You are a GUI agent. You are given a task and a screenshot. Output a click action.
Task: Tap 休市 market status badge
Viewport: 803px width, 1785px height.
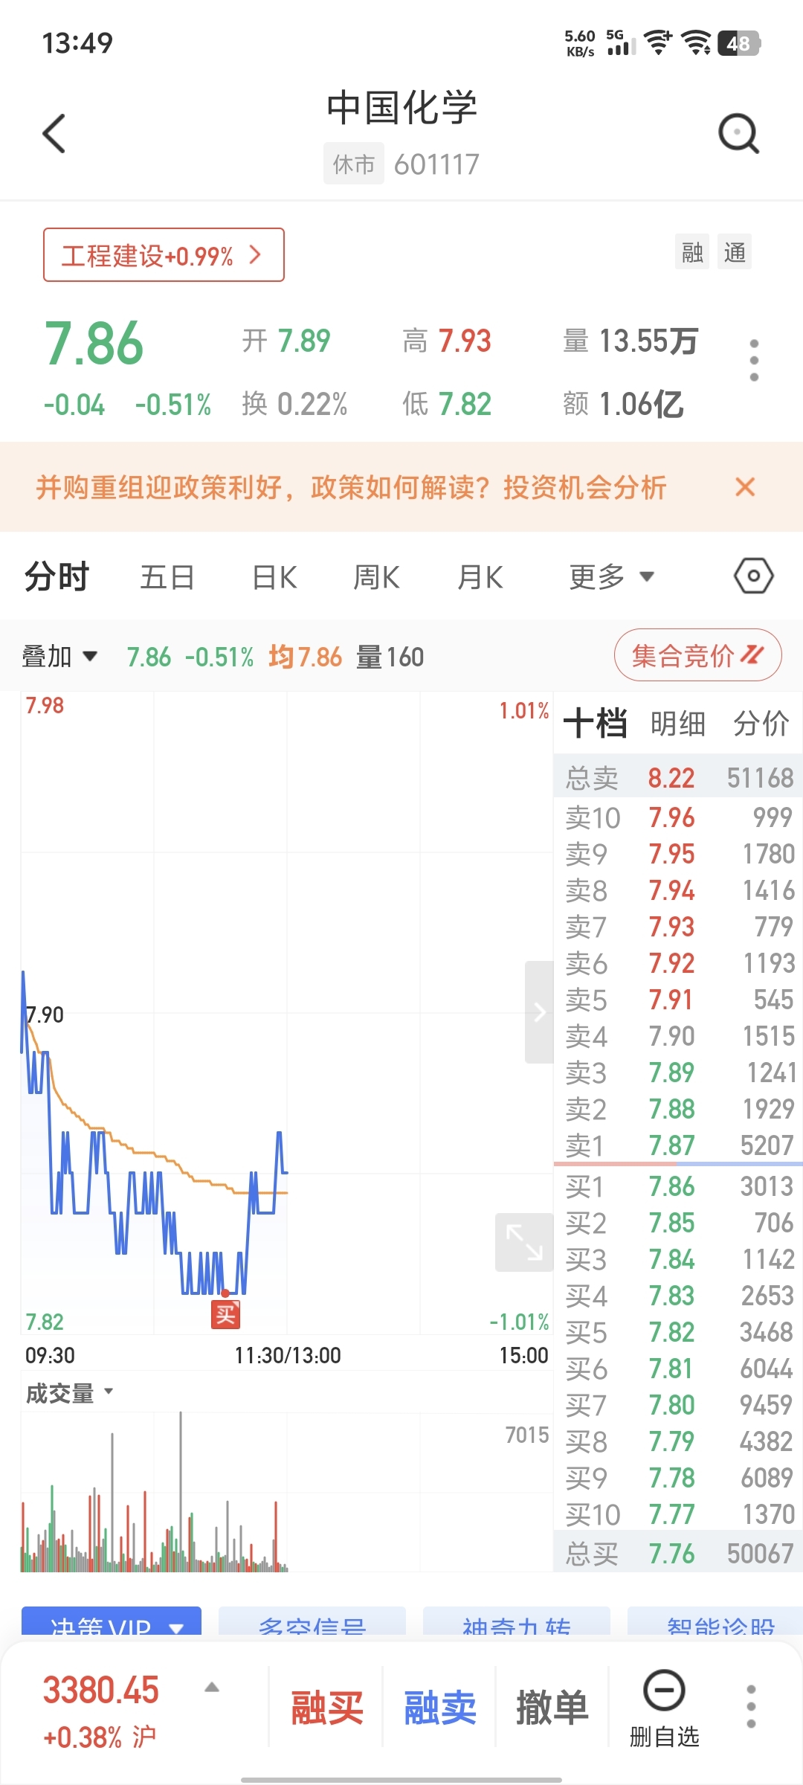[x=353, y=164]
